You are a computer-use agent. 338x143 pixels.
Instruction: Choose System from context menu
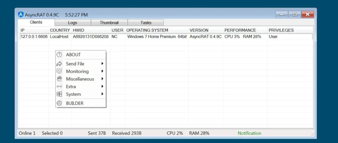pos(81,94)
